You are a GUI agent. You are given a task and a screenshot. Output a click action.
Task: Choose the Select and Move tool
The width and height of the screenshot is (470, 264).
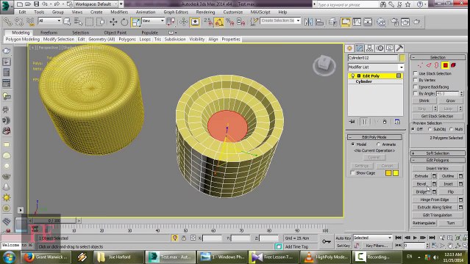(113, 22)
